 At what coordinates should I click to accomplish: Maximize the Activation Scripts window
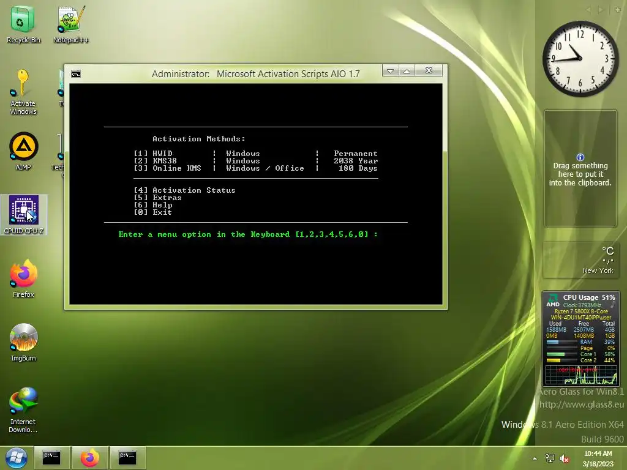tap(407, 71)
